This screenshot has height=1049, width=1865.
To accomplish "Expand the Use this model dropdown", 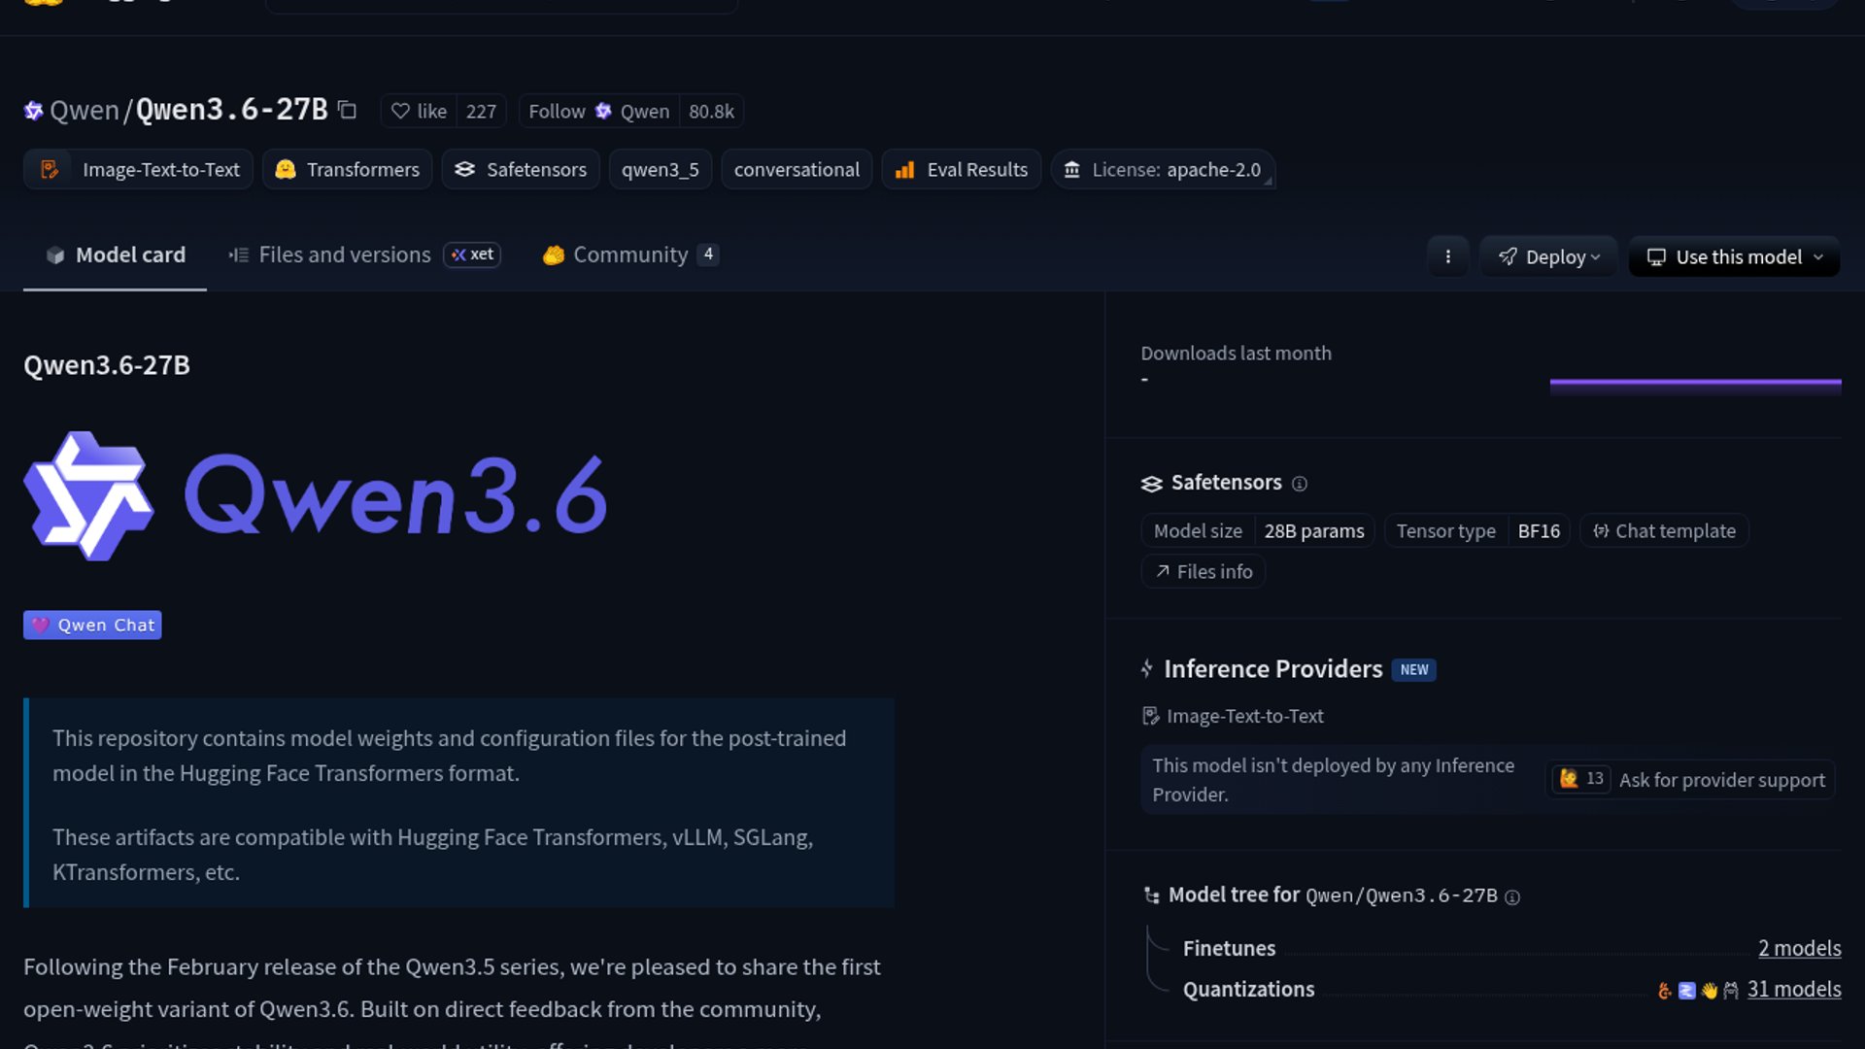I will [x=1734, y=256].
